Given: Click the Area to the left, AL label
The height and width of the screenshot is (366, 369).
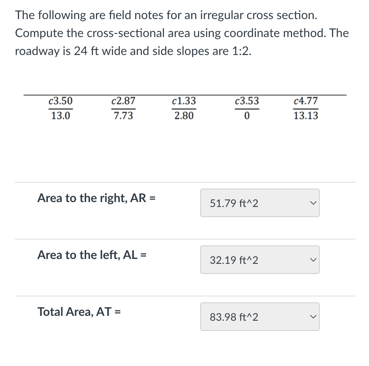Looking at the screenshot, I should coord(92,255).
